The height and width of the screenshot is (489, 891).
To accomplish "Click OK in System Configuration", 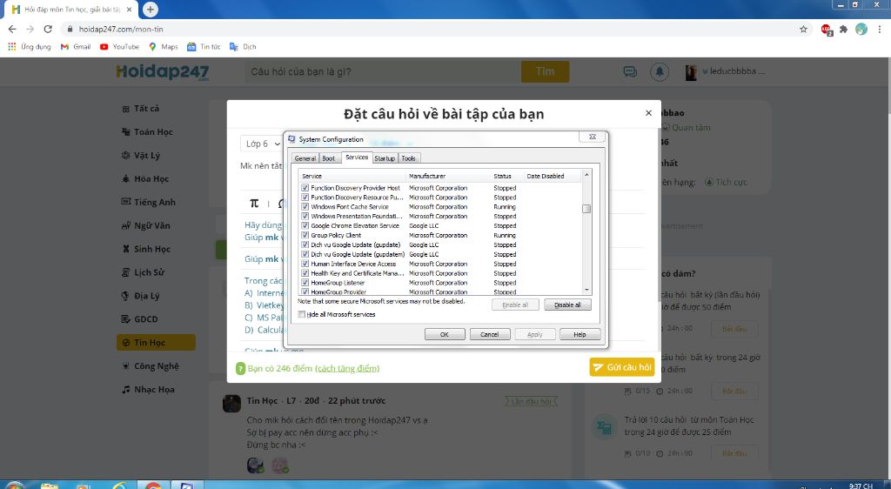I will (445, 334).
